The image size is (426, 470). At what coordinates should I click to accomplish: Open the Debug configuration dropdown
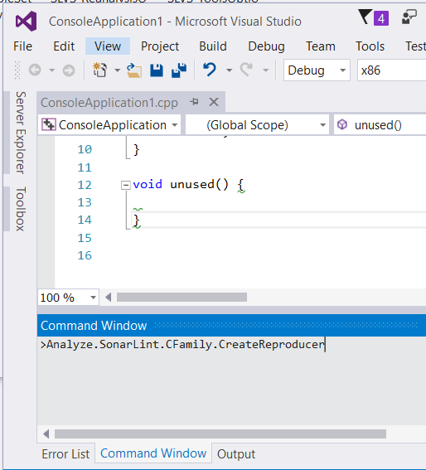(x=317, y=70)
